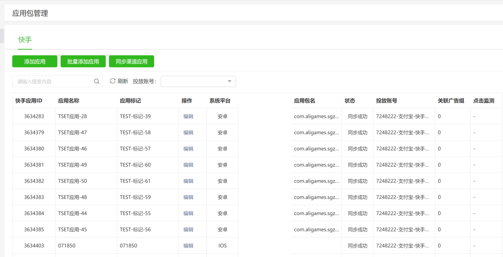Image resolution: width=503 pixels, height=257 pixels.
Task: Click 编辑 for TSET应用-48
Action: [188, 197]
